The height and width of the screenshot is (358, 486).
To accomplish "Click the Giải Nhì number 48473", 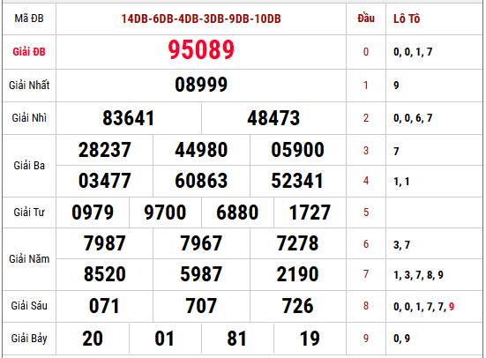I will 273,118.
